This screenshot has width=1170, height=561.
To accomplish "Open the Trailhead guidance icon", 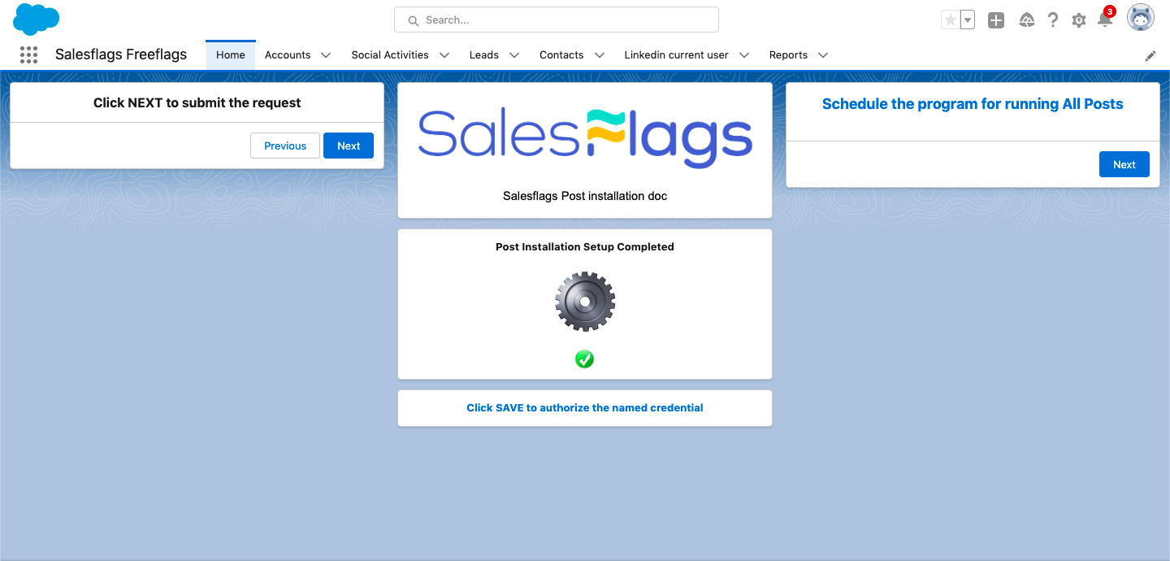I will [1027, 20].
